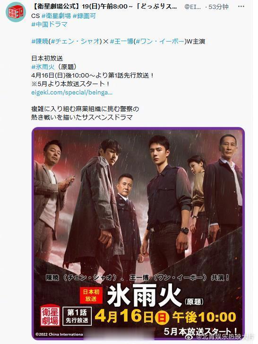Open the #チェン・シャオ hashtag
The height and width of the screenshot is (344, 258).
76,41
